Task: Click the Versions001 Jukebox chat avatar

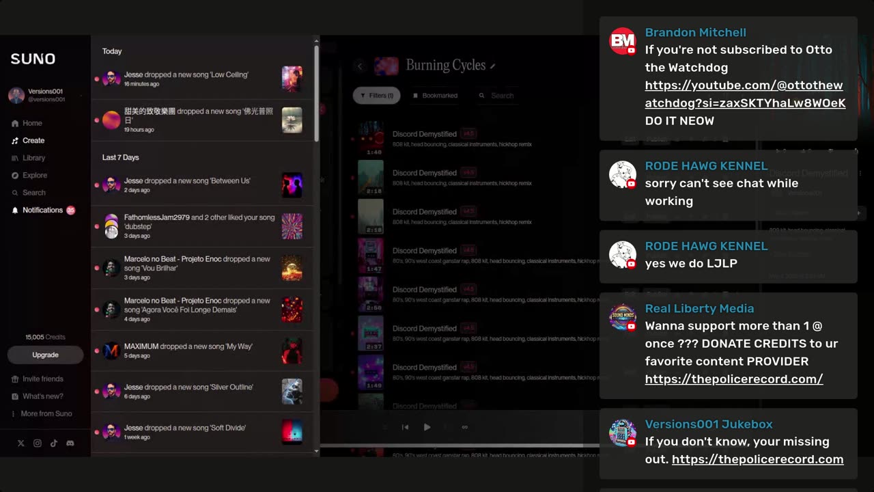Action: coord(622,433)
